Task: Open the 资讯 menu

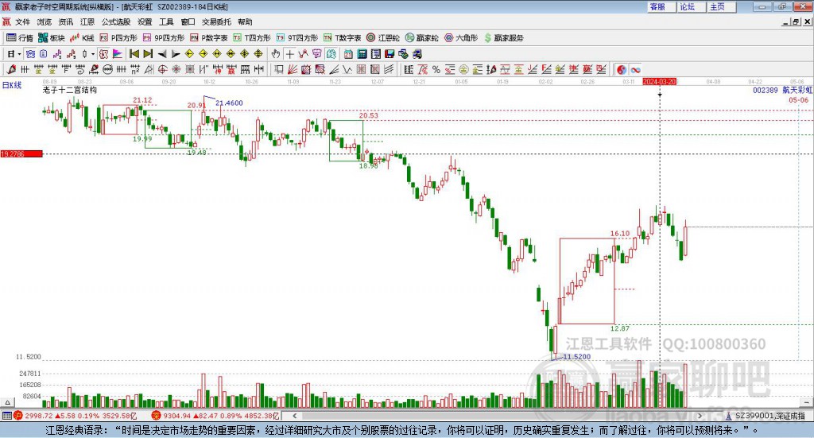Action: point(65,21)
